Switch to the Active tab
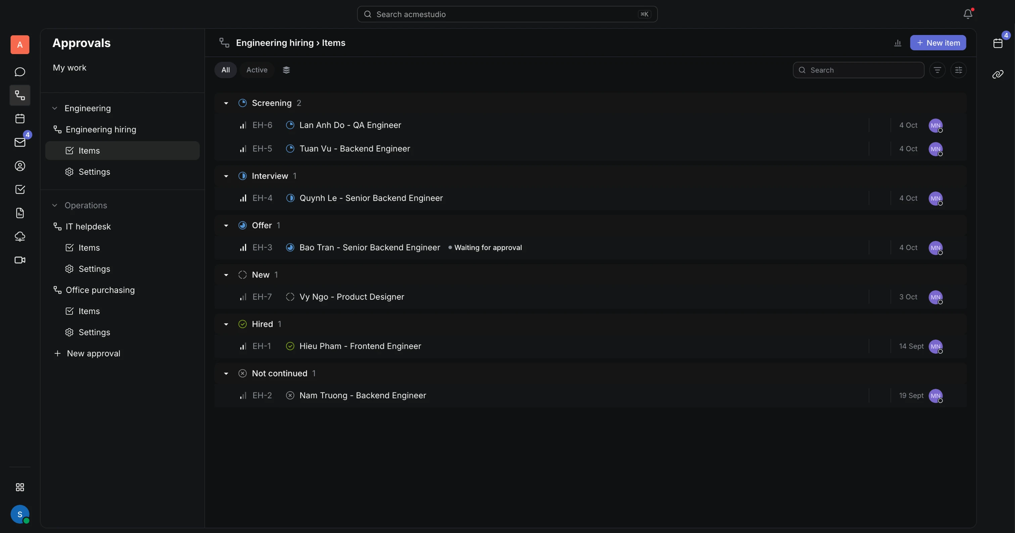 tap(257, 70)
